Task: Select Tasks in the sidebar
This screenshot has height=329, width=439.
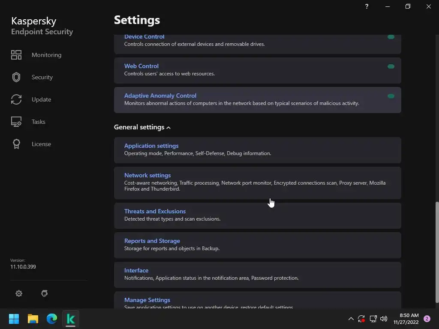Action: tap(38, 122)
